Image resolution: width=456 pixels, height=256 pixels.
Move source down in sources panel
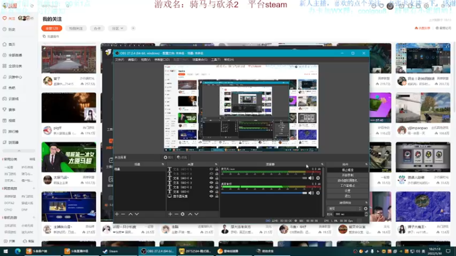(197, 214)
